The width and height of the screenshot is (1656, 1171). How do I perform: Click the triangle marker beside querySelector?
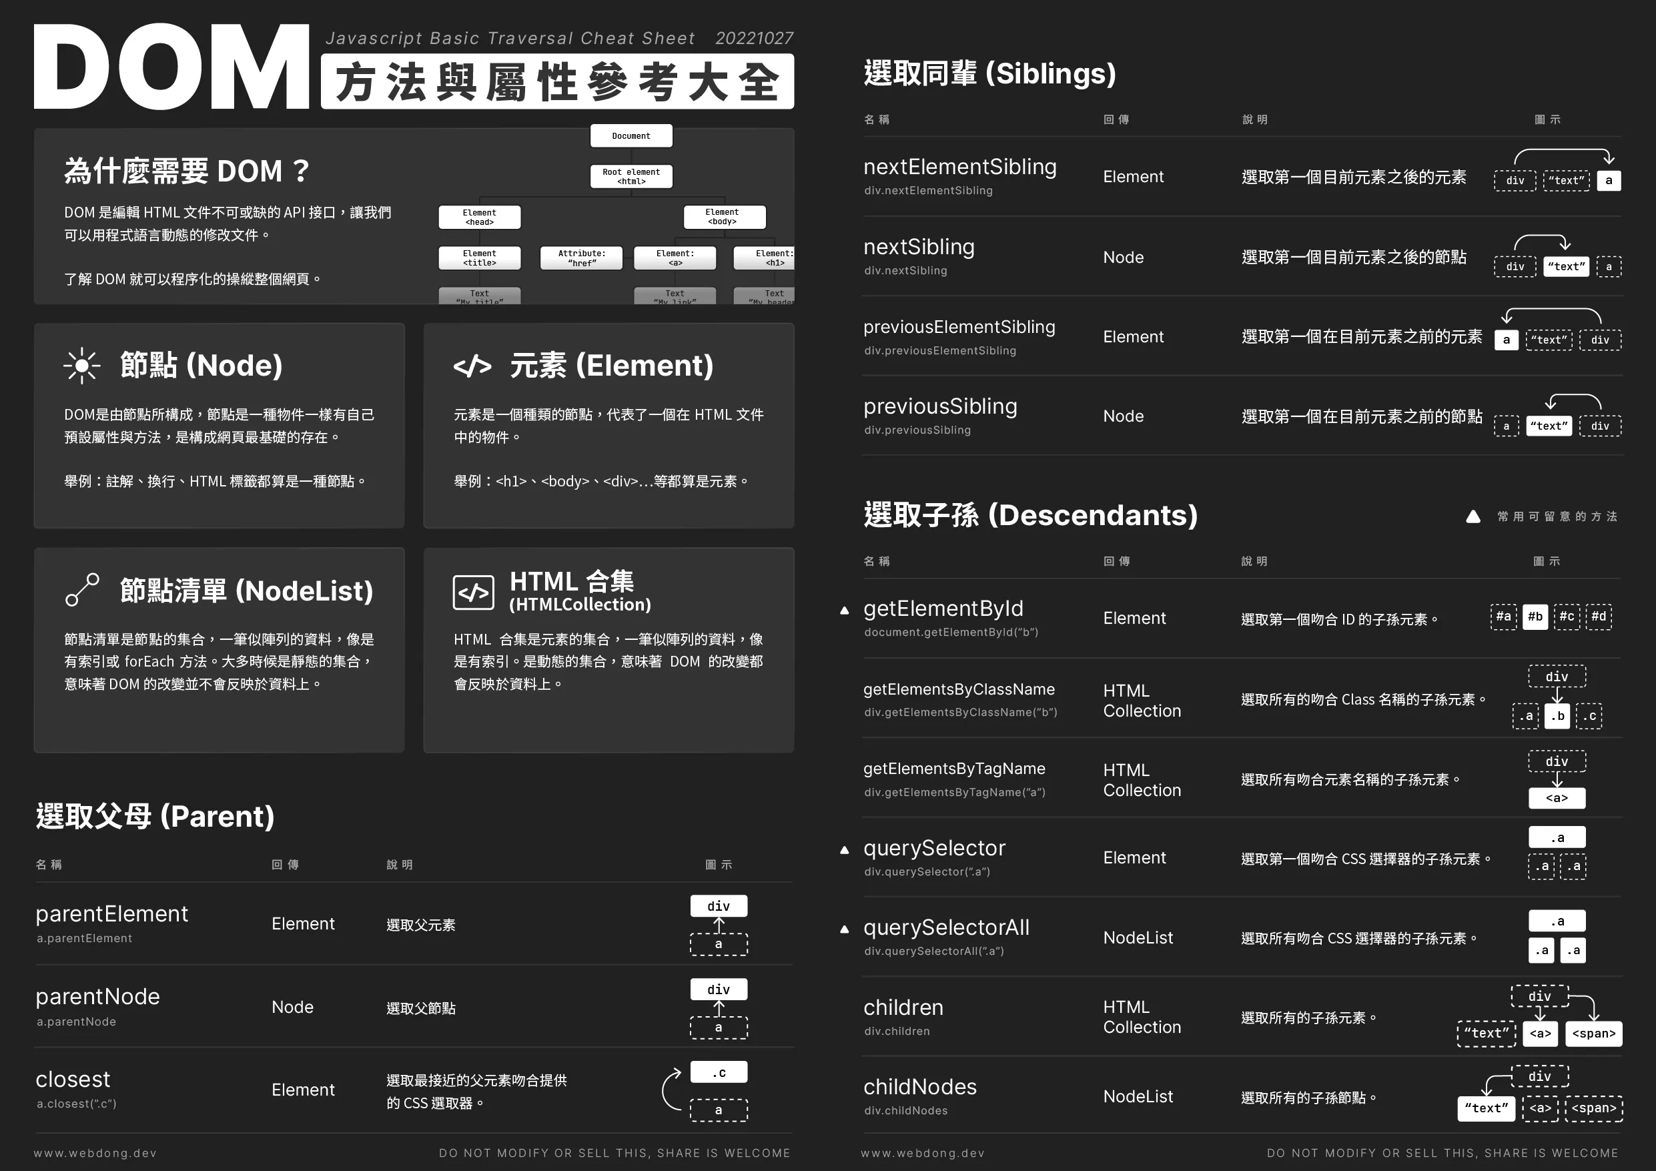(845, 850)
